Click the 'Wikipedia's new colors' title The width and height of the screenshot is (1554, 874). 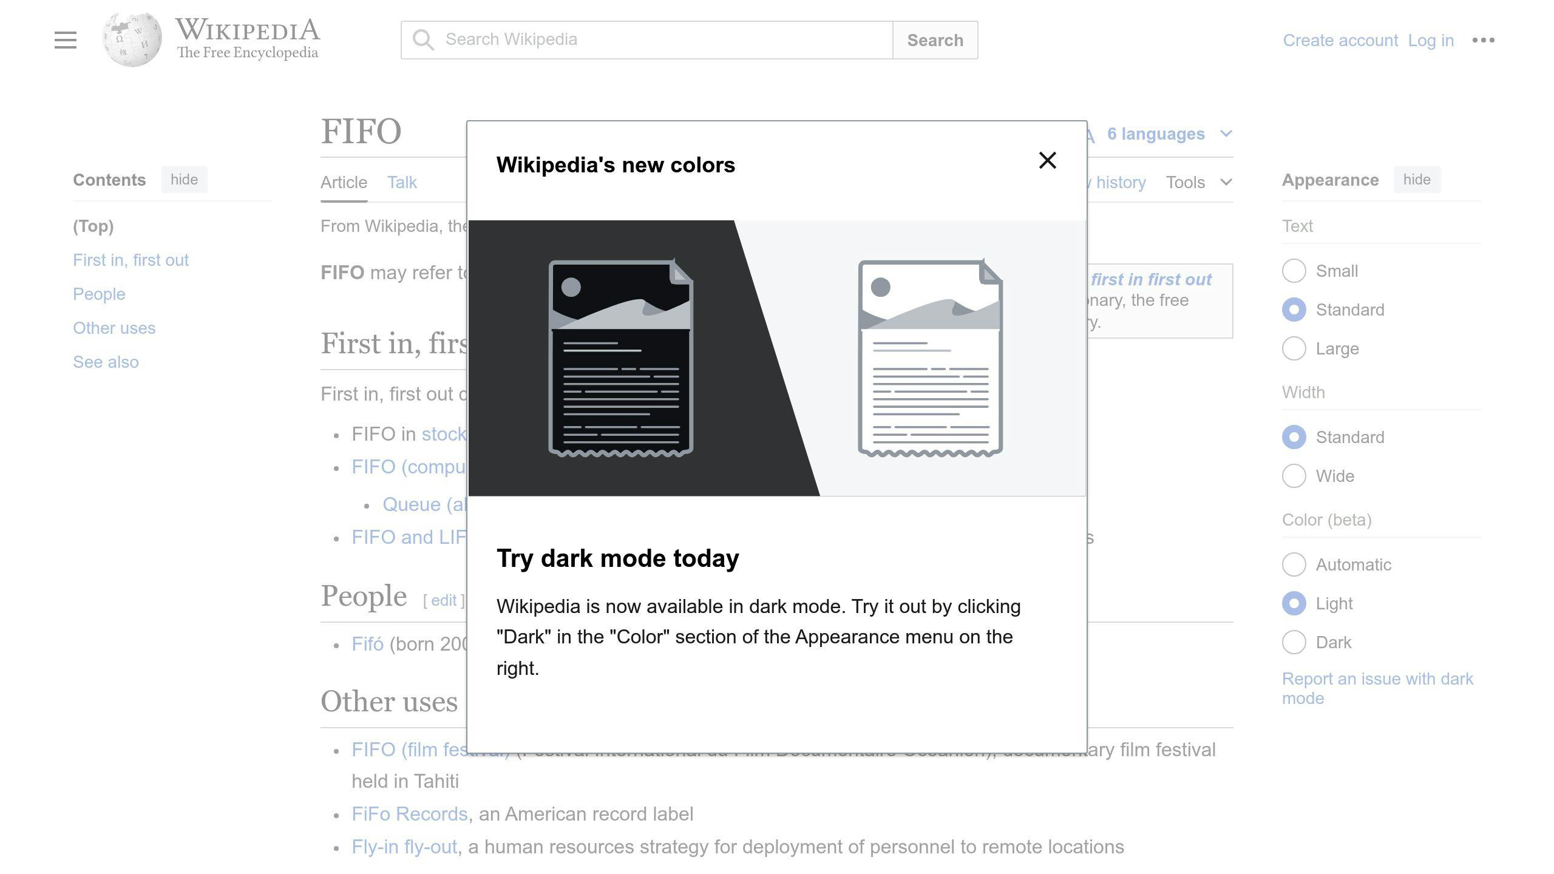pos(616,165)
